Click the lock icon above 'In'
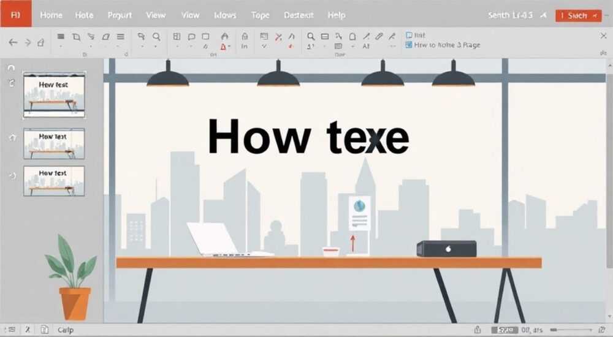The image size is (613, 337). [x=245, y=37]
